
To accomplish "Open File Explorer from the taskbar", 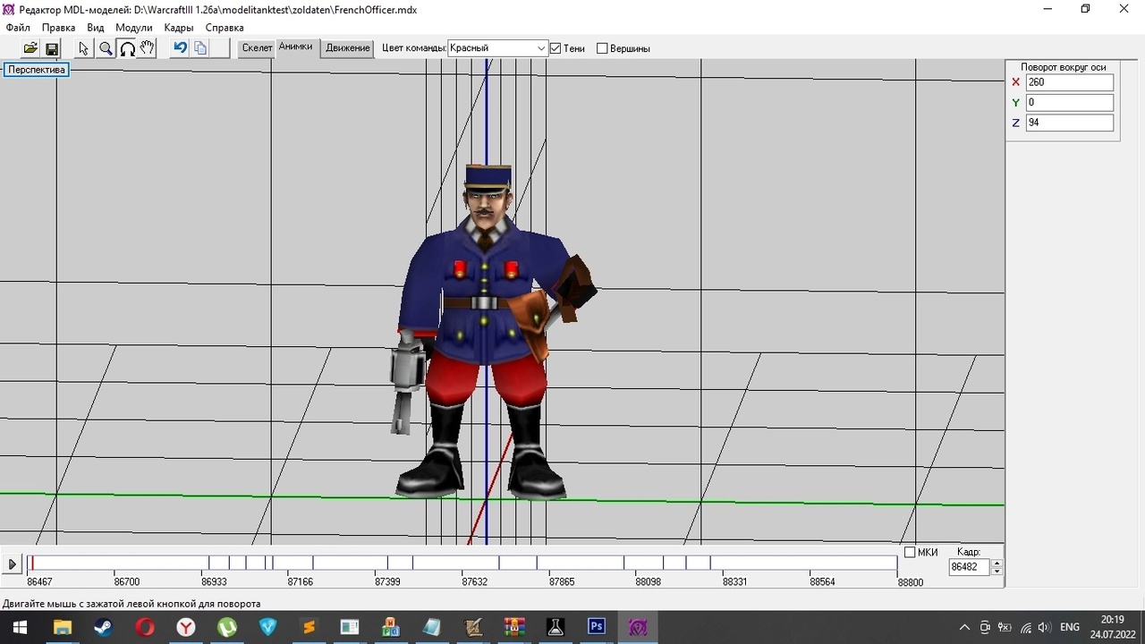I will (x=62, y=627).
